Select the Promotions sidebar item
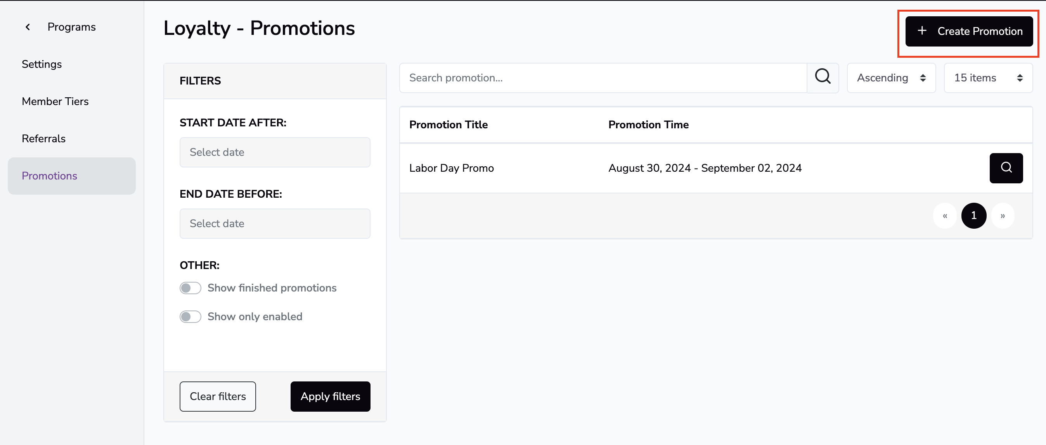 click(x=50, y=176)
